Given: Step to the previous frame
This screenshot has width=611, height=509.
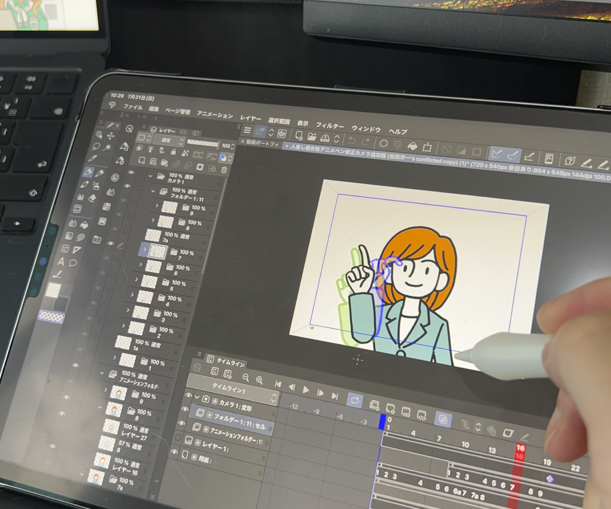Looking at the screenshot, I should point(292,388).
